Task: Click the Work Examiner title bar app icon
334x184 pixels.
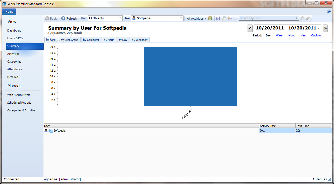Action: [x=4, y=4]
